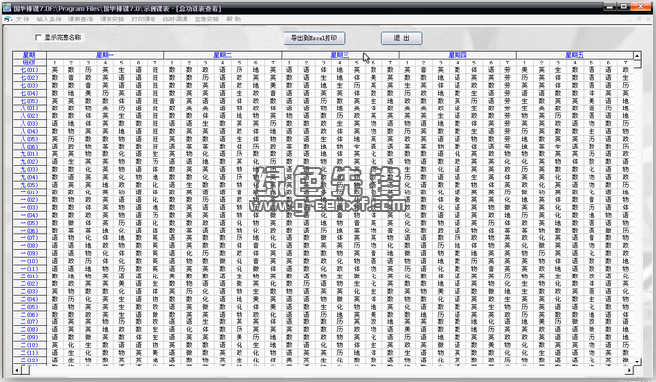Viewport: 656px width, 382px height.
Task: Open the 课表安排 menu
Action: tap(111, 20)
